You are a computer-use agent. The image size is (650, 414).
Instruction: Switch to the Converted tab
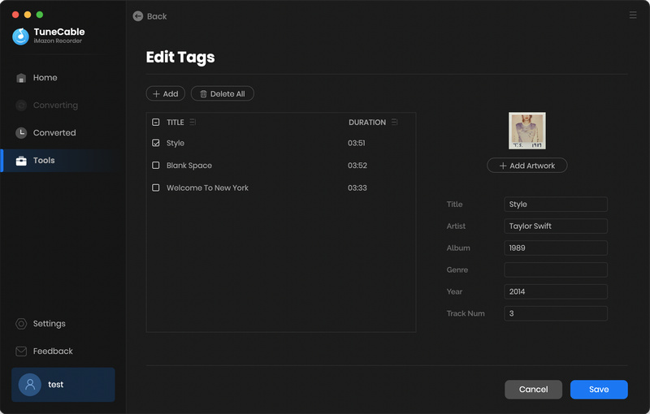54,133
